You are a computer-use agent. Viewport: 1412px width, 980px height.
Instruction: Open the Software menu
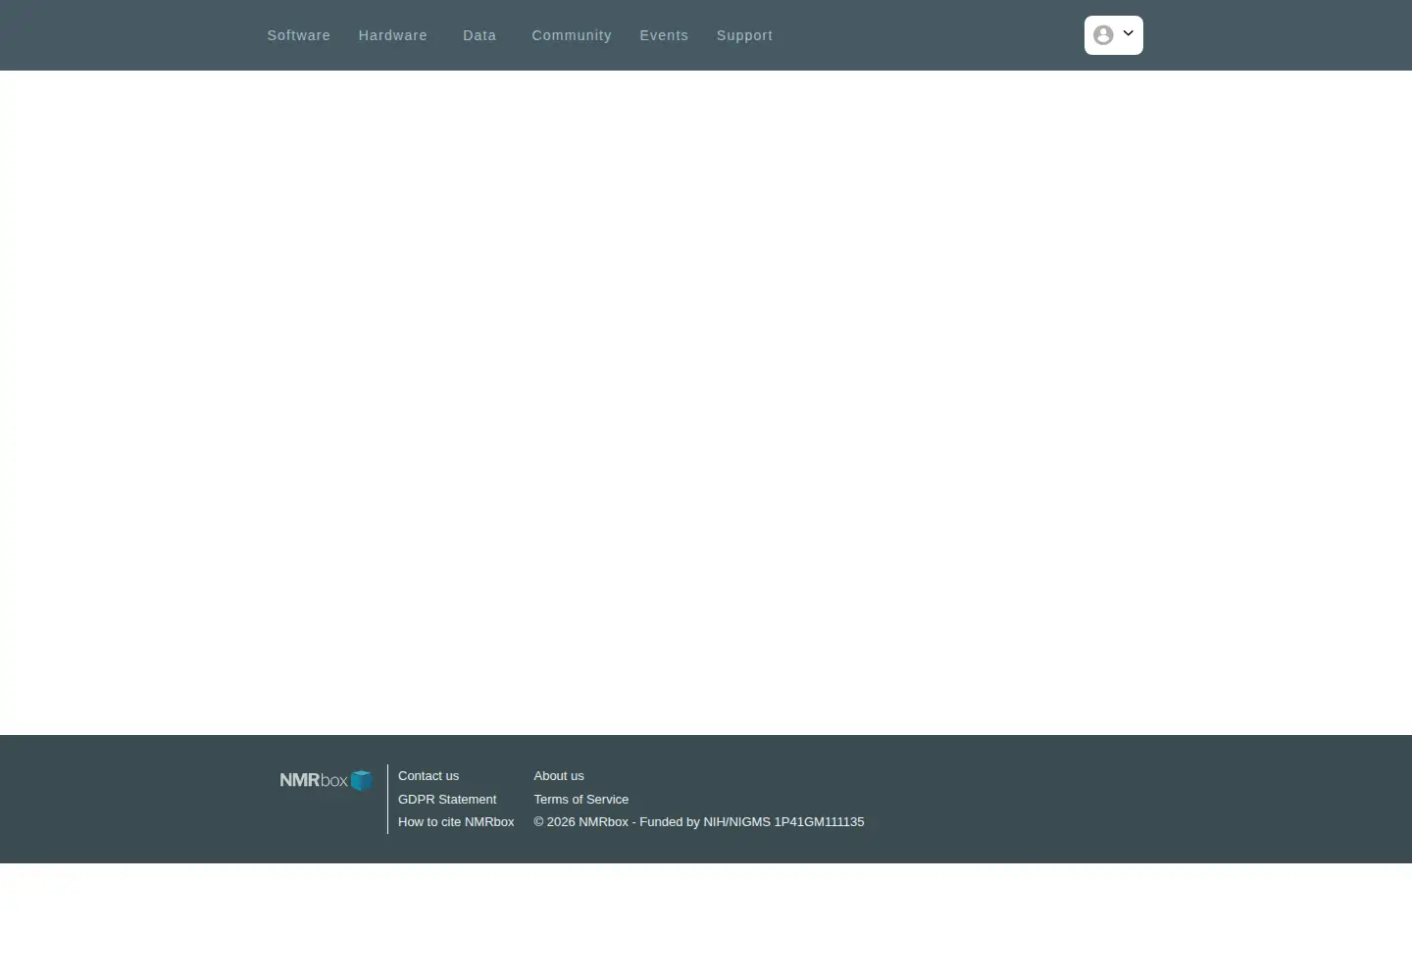point(298,35)
